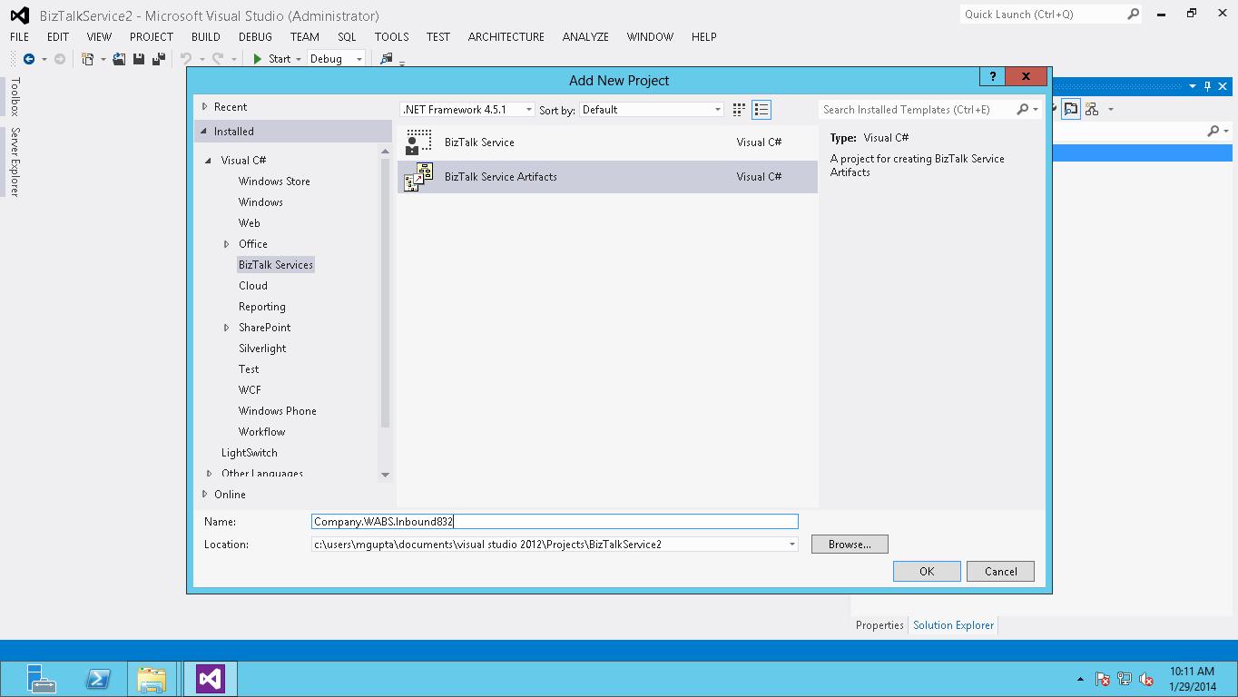The image size is (1238, 697).
Task: Open the Start button dropdown arrow
Action: pyautogui.click(x=299, y=59)
